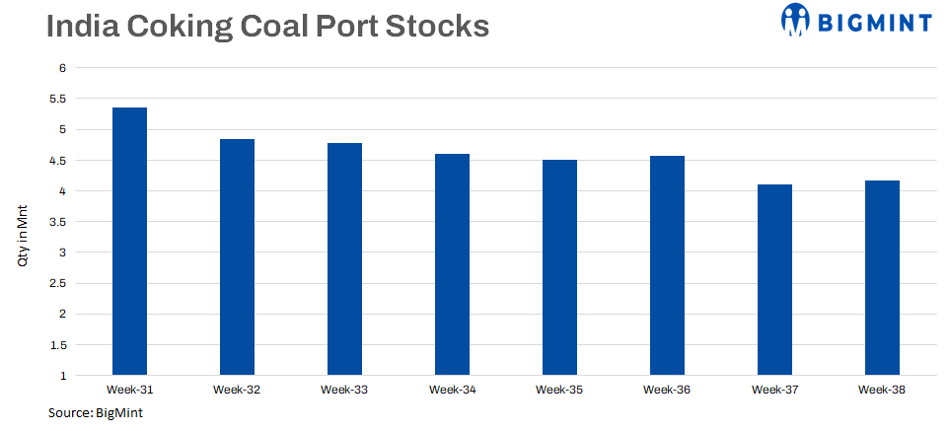Click the BigMint logo icon
Screen dimensions: 949x431
(795, 19)
